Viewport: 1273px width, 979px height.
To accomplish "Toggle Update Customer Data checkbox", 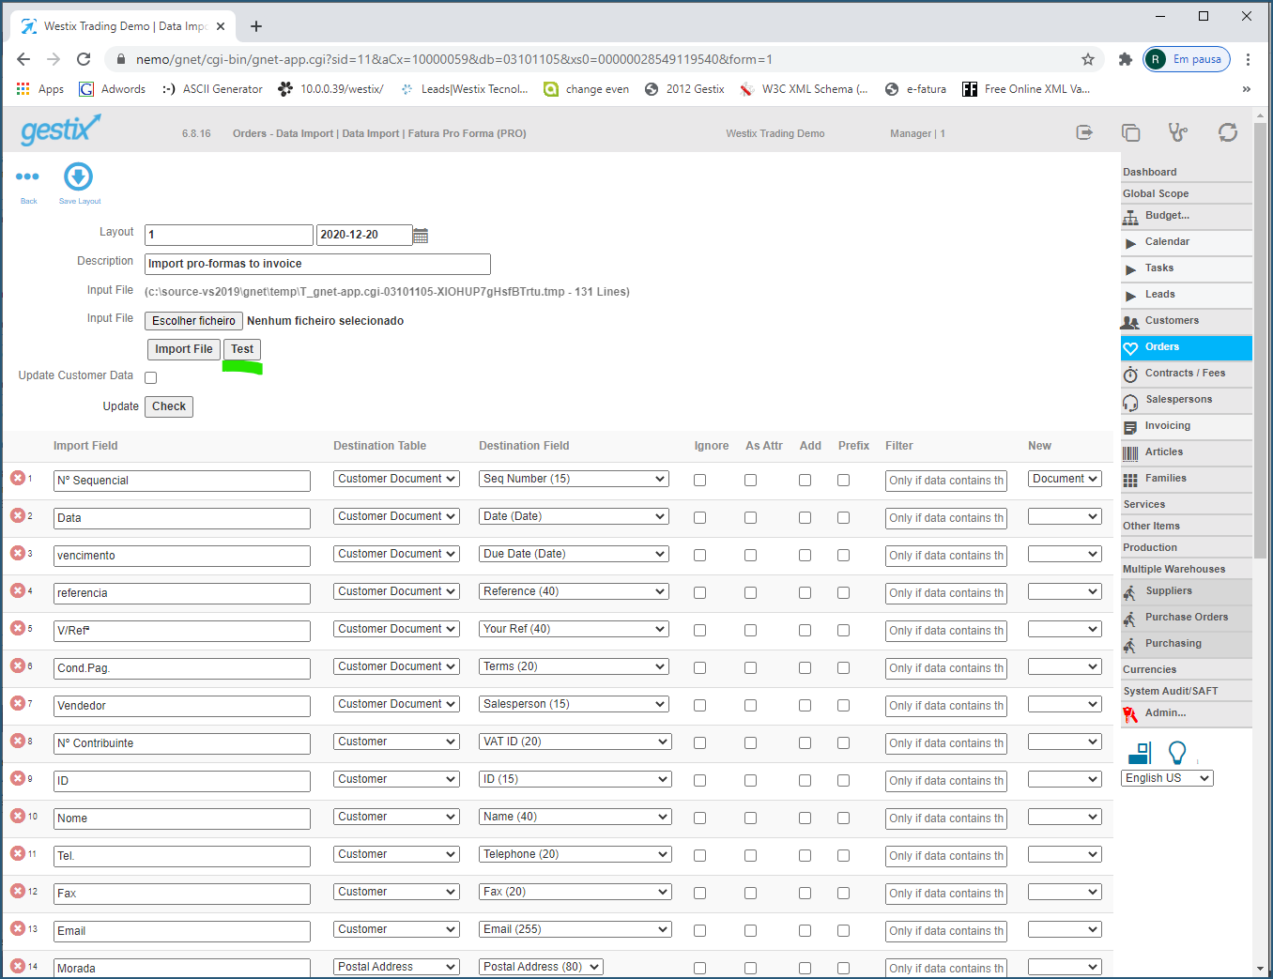I will [x=150, y=377].
